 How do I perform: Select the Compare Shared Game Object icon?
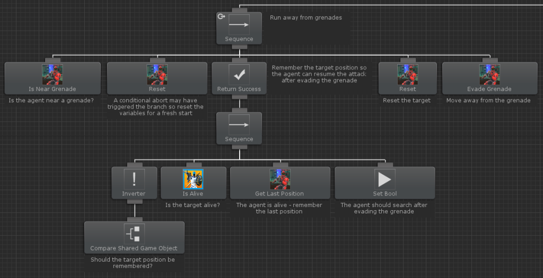pos(134,234)
